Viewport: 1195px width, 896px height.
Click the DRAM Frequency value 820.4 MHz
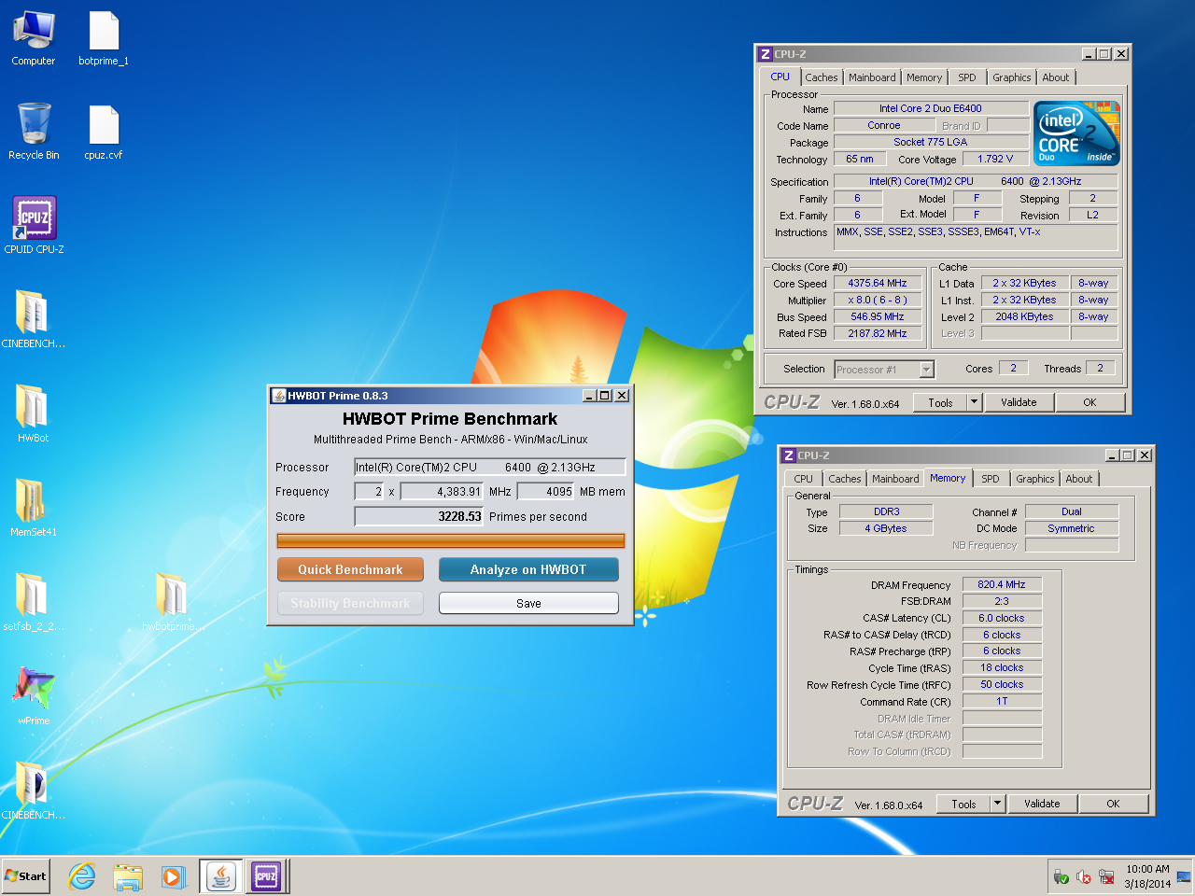[1002, 584]
